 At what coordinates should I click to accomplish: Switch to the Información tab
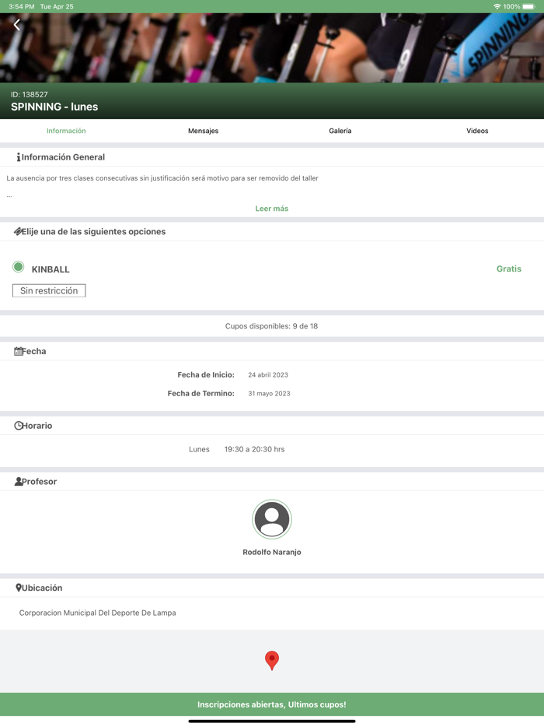point(66,131)
